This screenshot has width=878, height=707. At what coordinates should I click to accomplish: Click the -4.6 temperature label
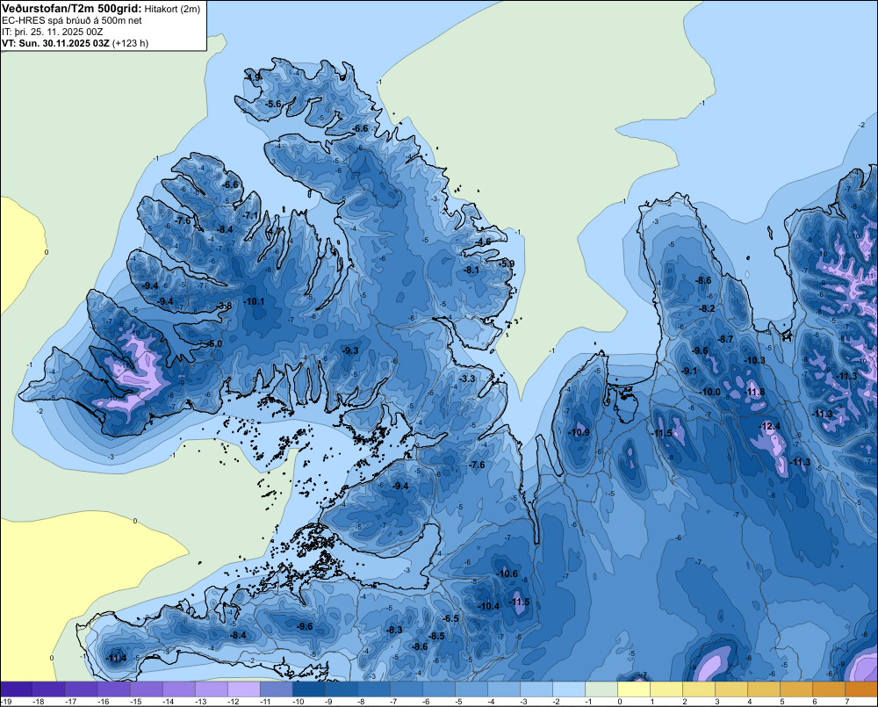(483, 242)
